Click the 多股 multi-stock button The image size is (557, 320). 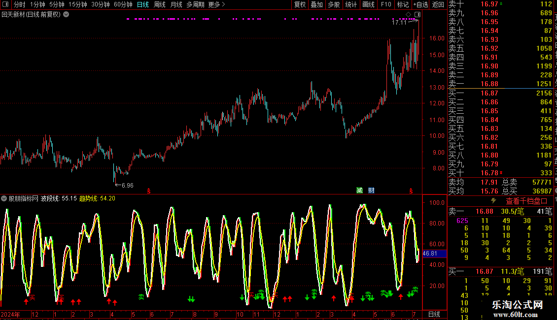[334, 4]
